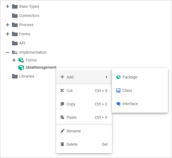The image size is (172, 158).
Task: Choose Delete from the context menu
Action: (x=72, y=144)
